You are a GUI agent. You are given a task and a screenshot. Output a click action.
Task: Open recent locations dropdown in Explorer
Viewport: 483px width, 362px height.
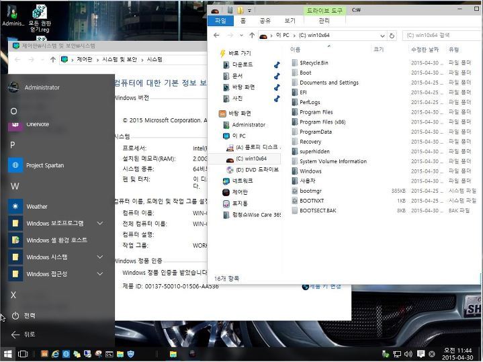(242, 36)
